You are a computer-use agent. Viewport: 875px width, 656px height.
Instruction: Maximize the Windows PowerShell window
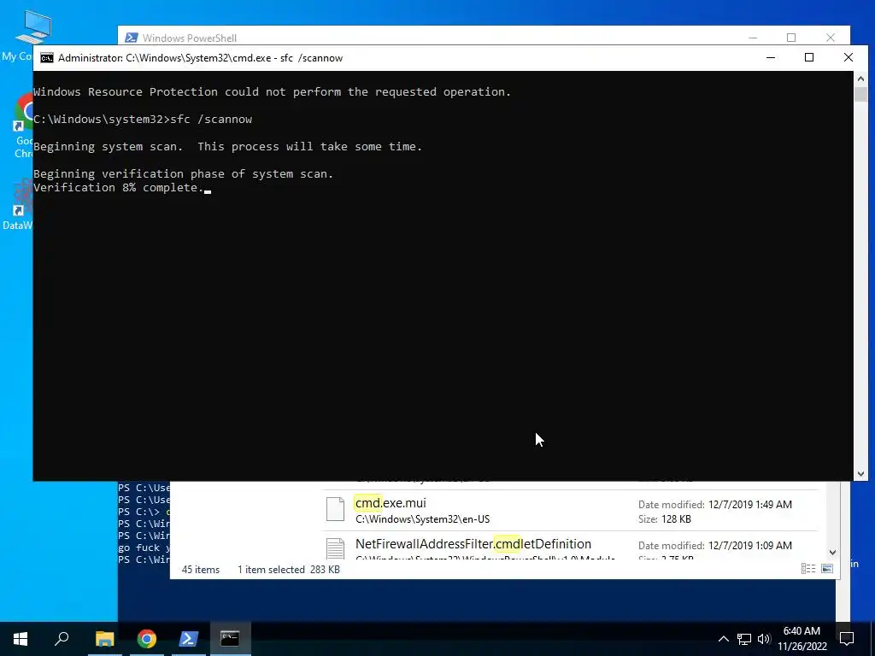coord(791,38)
